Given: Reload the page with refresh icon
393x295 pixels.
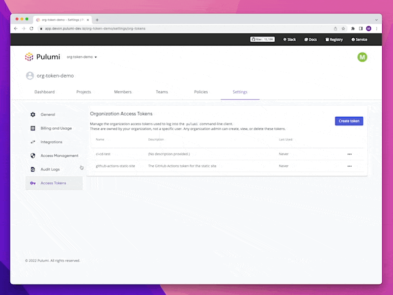Looking at the screenshot, I should pos(31,29).
